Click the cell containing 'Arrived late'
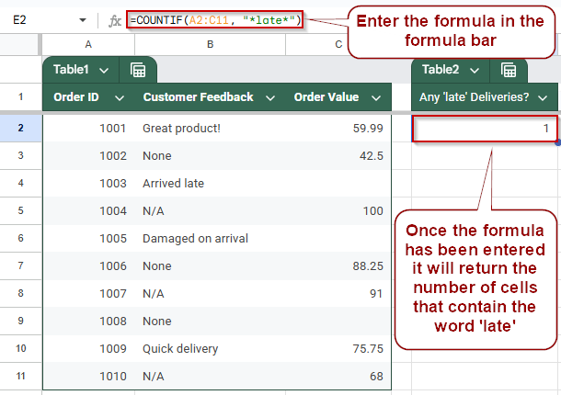The image size is (561, 395). 210,184
